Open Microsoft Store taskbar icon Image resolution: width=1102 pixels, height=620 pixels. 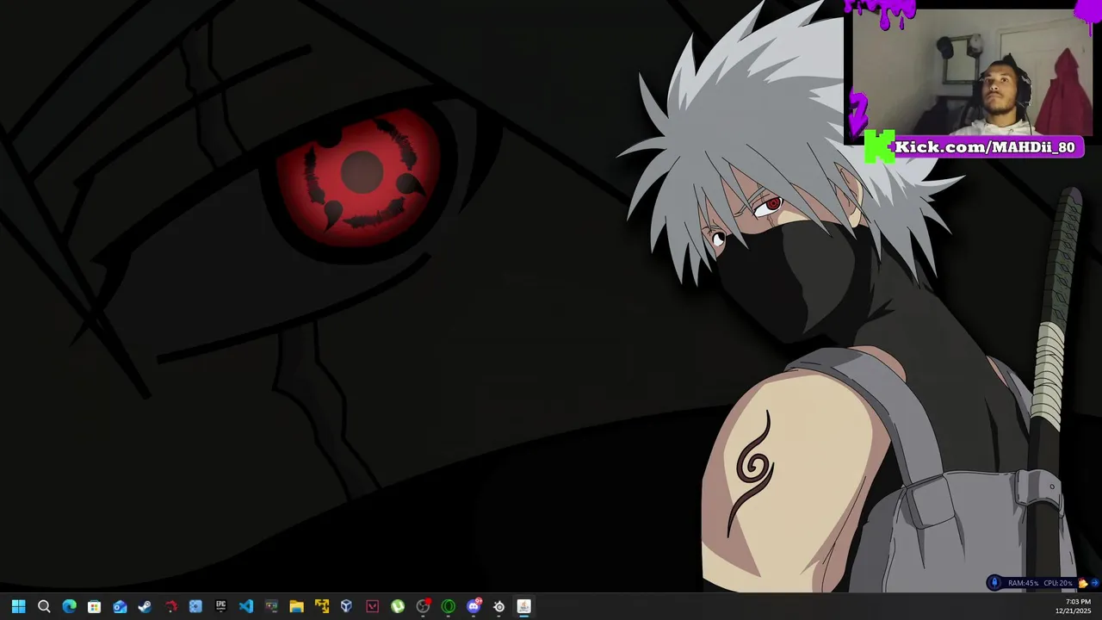[x=95, y=607]
